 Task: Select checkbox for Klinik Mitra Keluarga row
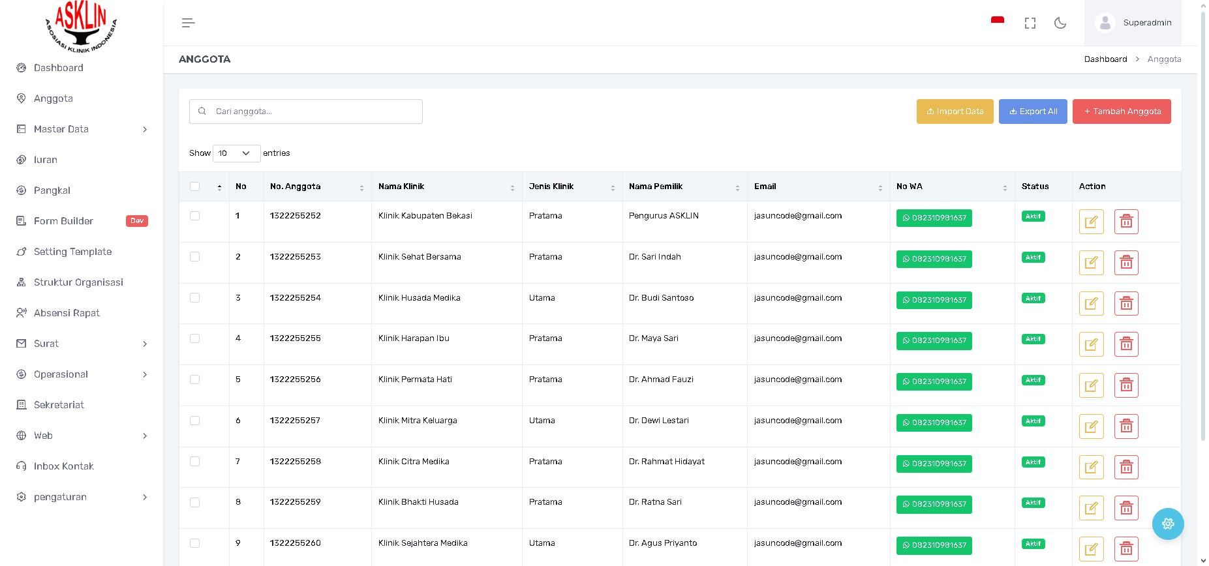(194, 421)
